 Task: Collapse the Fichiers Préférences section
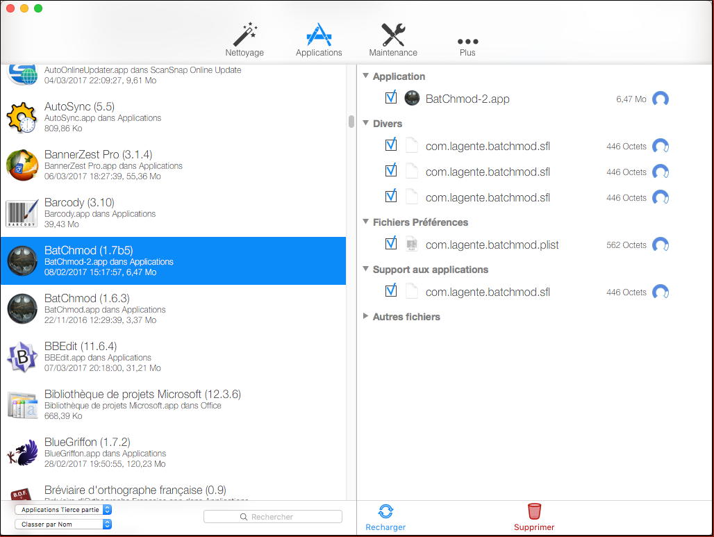click(x=365, y=222)
